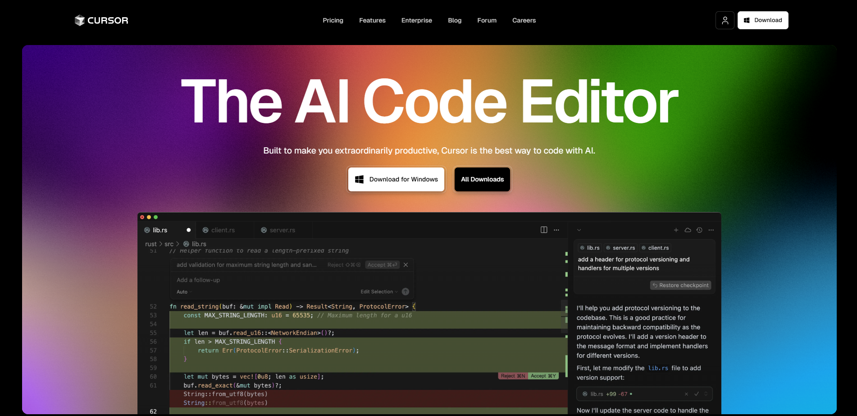Screen dimensions: 857x416
Task: Click the yellow minimize dot of editor window
Action: (x=149, y=217)
